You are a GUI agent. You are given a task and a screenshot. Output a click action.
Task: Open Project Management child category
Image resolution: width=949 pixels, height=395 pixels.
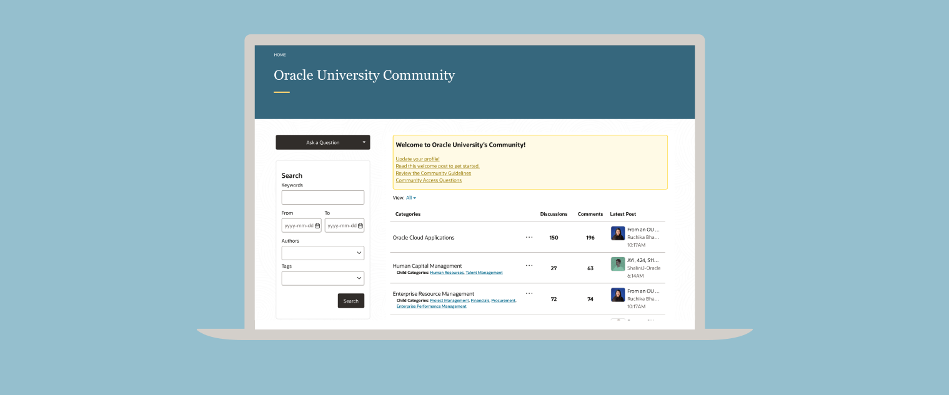pos(449,301)
